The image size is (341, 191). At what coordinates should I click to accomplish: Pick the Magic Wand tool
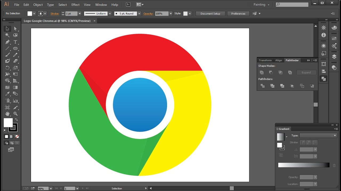7,35
